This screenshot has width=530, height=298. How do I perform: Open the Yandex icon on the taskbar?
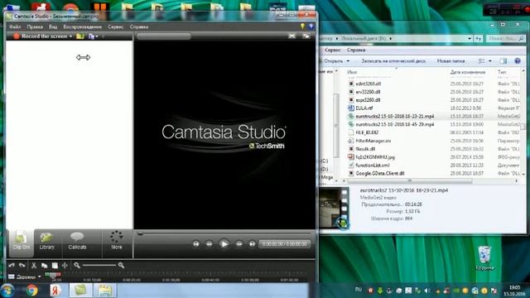click(x=55, y=291)
